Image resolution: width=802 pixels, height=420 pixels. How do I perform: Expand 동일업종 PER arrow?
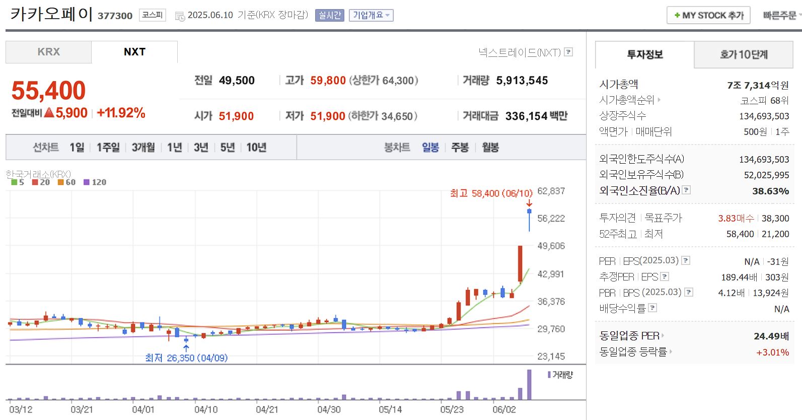pyautogui.click(x=663, y=335)
